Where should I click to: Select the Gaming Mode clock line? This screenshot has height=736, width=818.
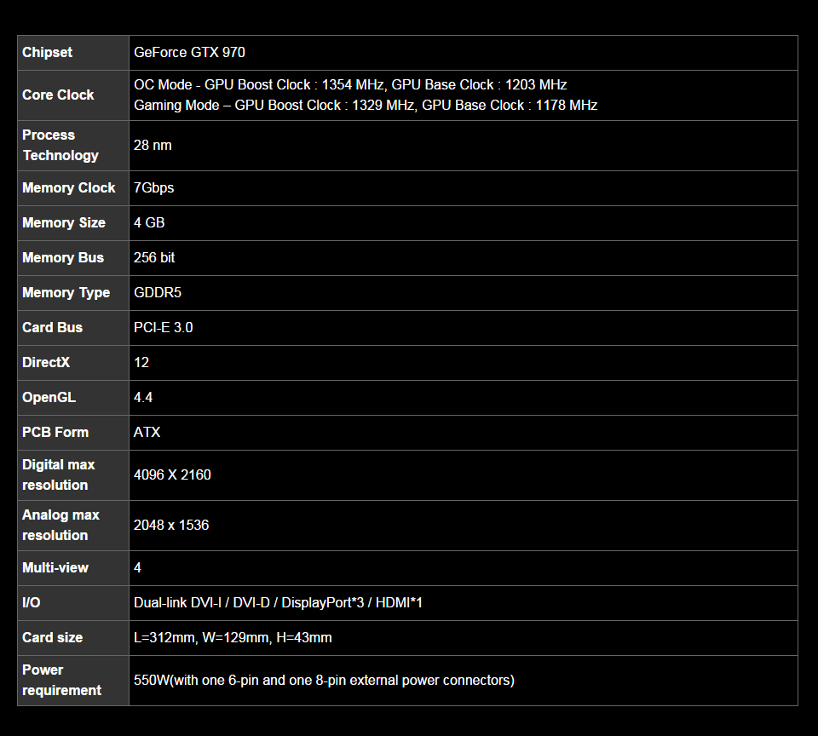pos(366,106)
